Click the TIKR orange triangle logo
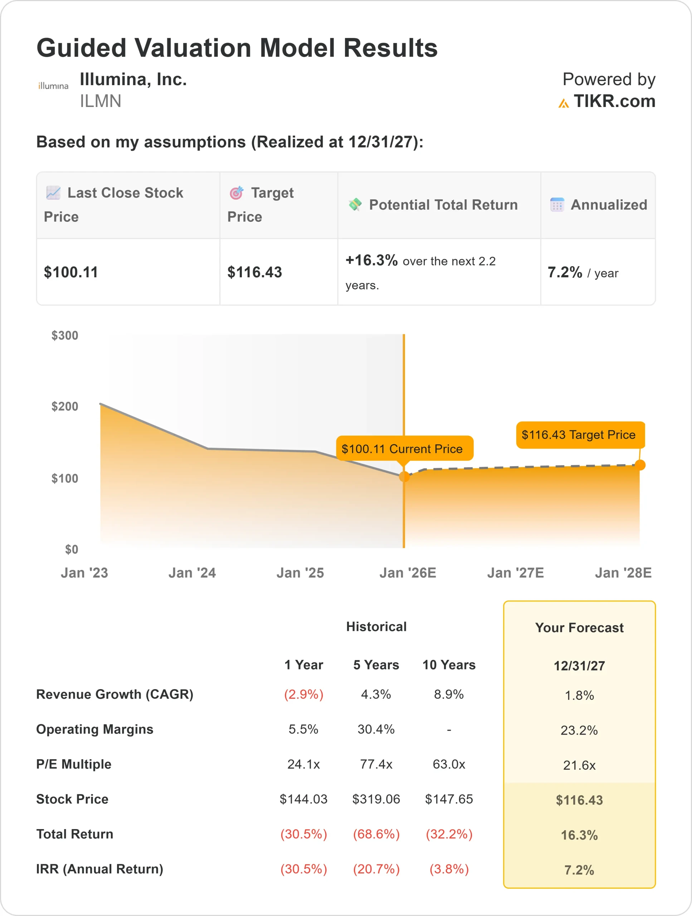Screen dimensions: 692x916 563,103
